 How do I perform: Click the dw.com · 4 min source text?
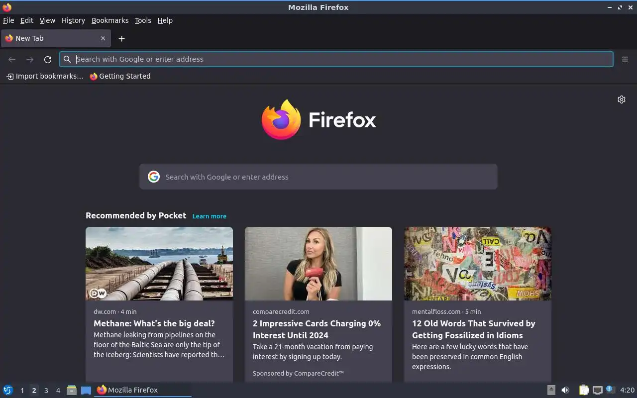pos(115,311)
